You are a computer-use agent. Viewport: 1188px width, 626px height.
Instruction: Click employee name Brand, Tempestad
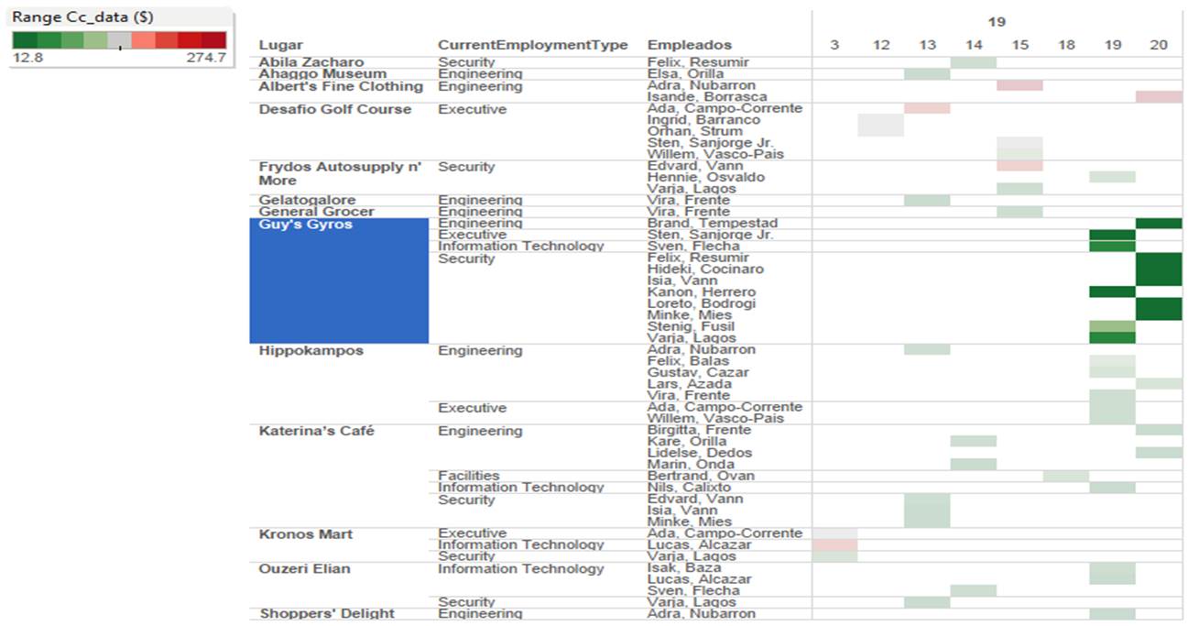tap(713, 223)
